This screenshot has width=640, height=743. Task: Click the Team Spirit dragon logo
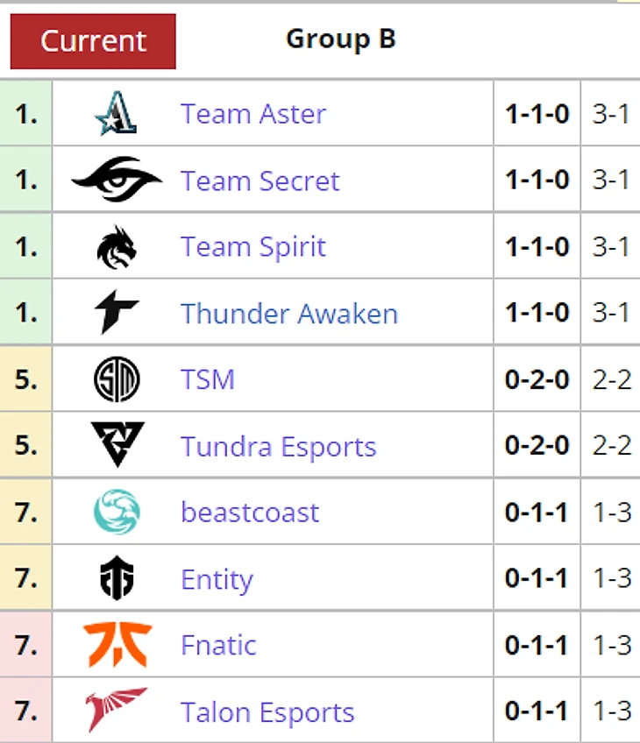point(116,247)
